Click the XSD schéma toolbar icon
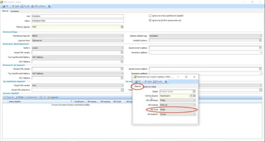 click(32, 6)
